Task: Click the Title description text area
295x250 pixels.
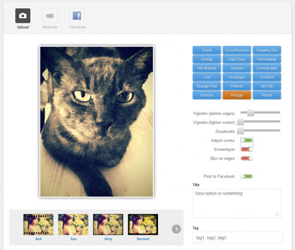Action: click(237, 203)
